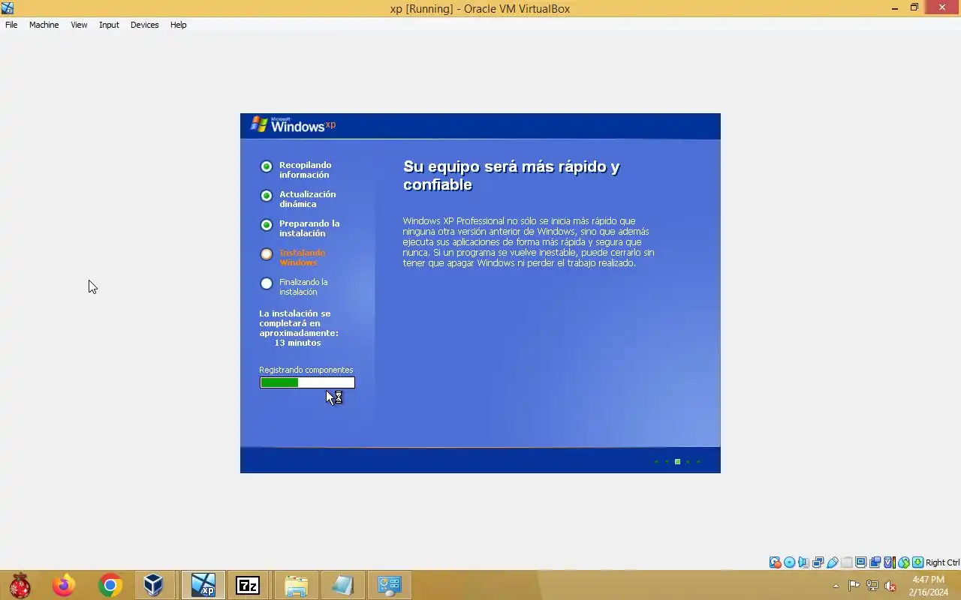Image resolution: width=961 pixels, height=600 pixels.
Task: Open the Devices menu
Action: (x=144, y=25)
